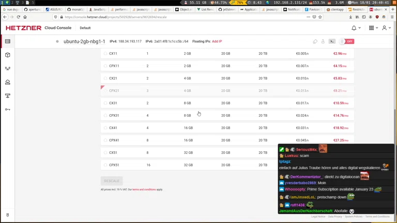Bookmark this page with star icon
The width and height of the screenshot is (397, 223).
[320, 17]
